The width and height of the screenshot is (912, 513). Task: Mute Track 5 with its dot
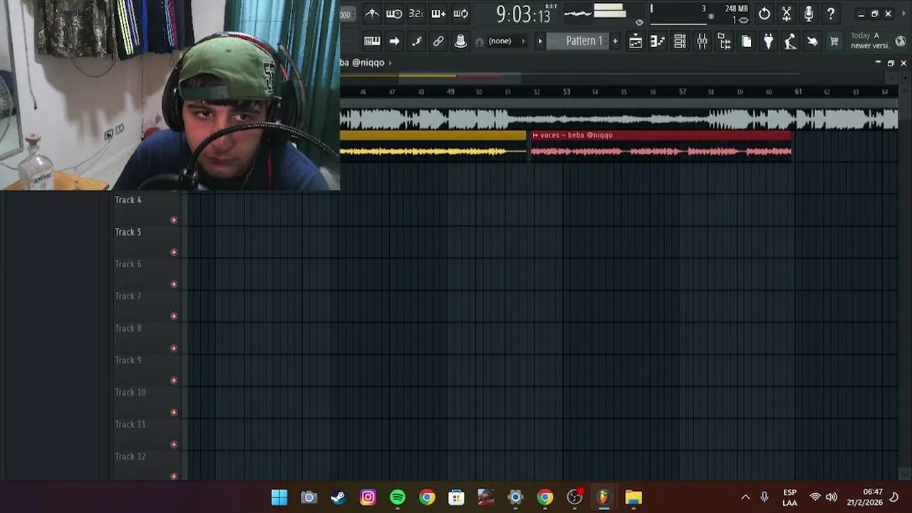point(174,252)
